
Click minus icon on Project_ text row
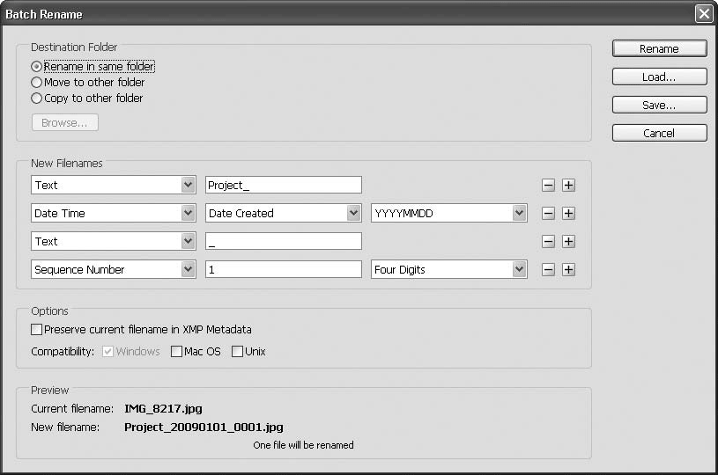[548, 185]
